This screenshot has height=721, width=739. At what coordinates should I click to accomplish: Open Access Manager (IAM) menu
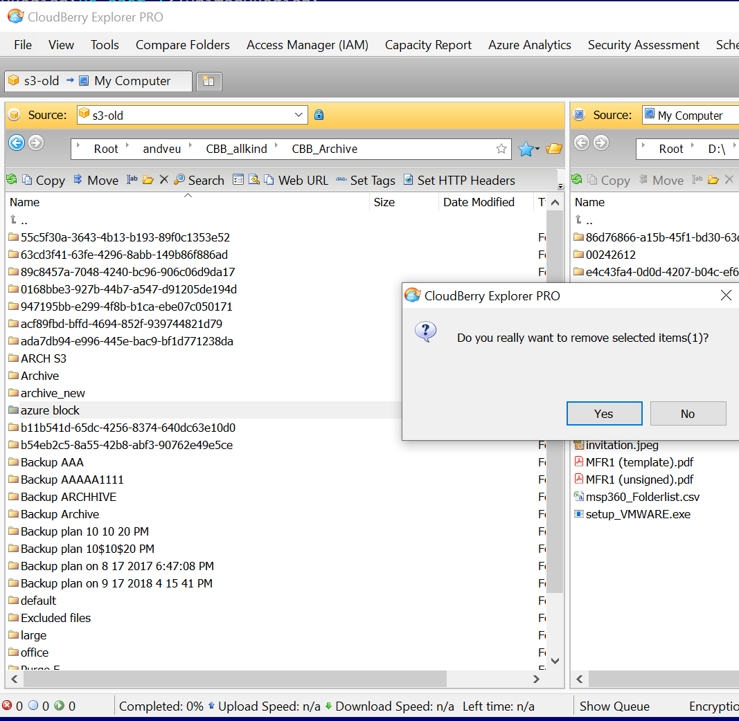tap(308, 45)
